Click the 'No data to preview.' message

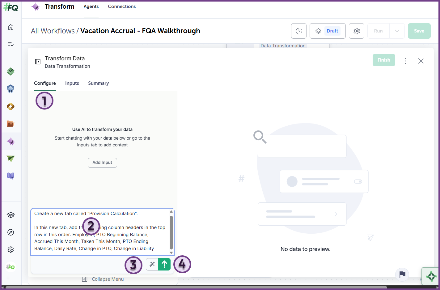(x=305, y=249)
